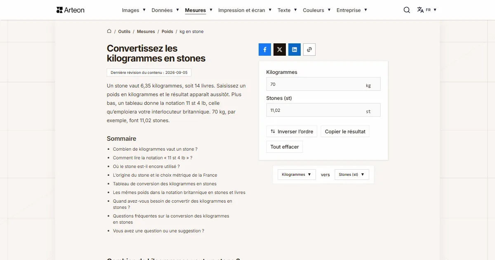The height and width of the screenshot is (260, 495).
Task: Open the Stones (st) target unit dropdown
Action: tap(352, 175)
